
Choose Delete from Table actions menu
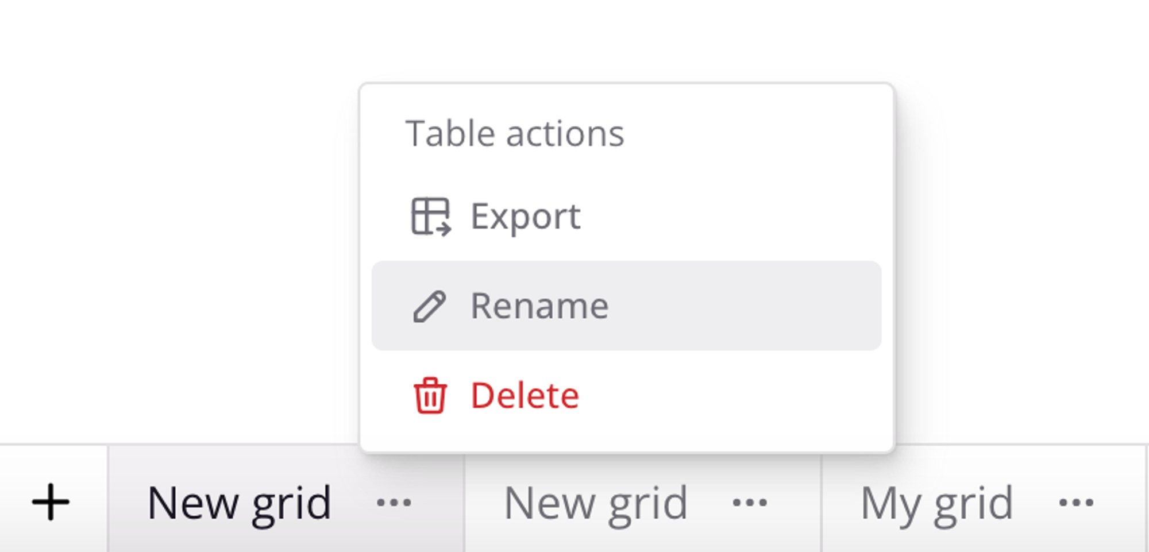(626, 395)
